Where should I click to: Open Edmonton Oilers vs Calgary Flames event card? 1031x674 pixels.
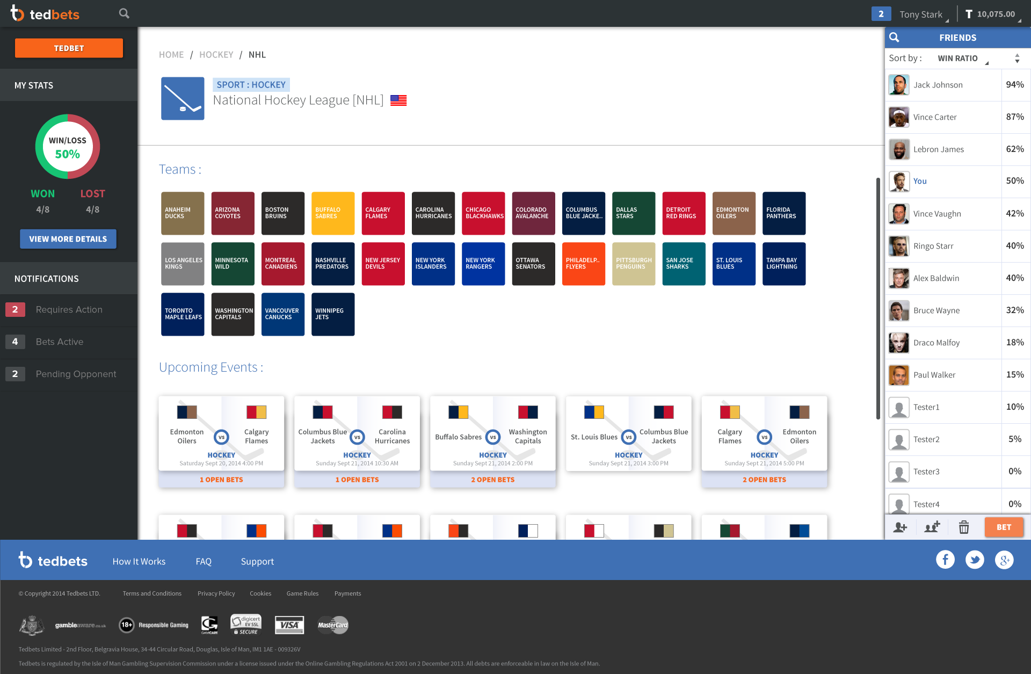click(221, 433)
